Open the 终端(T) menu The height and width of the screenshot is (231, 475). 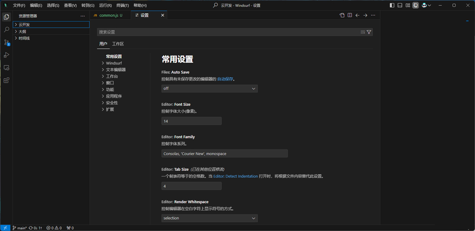(x=123, y=5)
